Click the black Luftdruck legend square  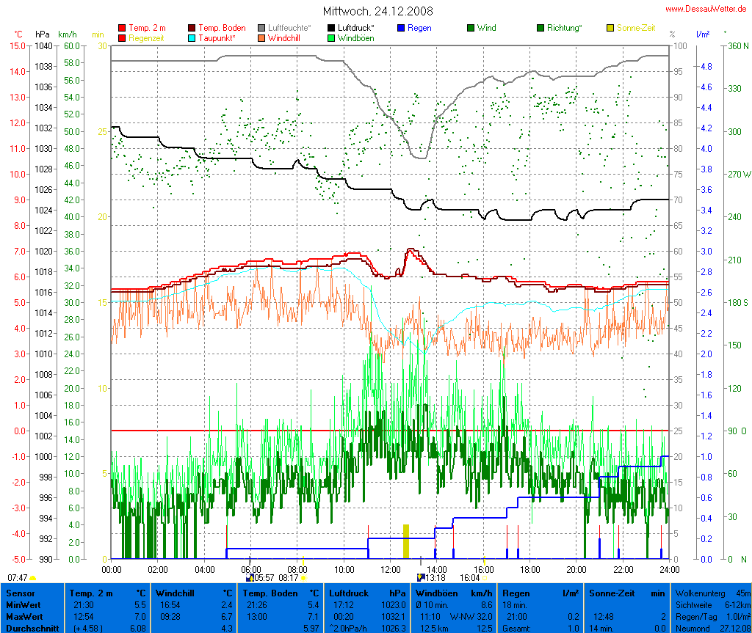(332, 28)
